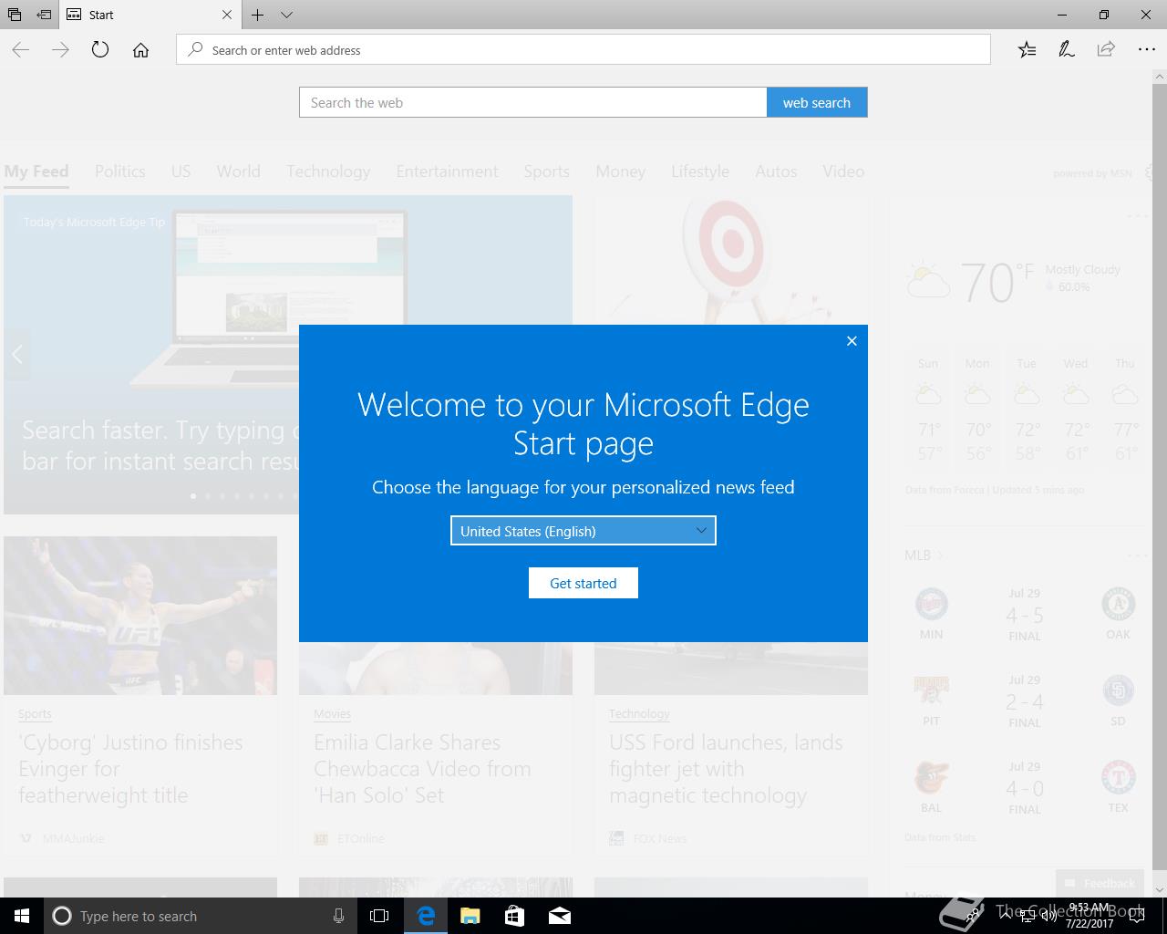1167x934 pixels.
Task: Open the Action Center notification icon
Action: [x=1137, y=916]
